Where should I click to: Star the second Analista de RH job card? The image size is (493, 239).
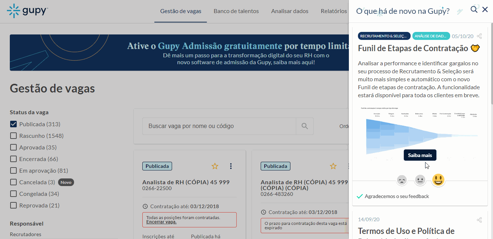(333, 166)
